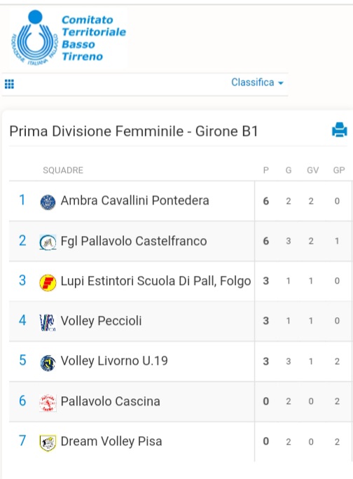Click the GV column header

click(312, 170)
